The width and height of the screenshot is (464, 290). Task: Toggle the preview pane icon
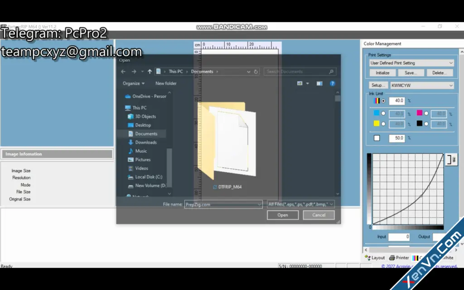319,83
